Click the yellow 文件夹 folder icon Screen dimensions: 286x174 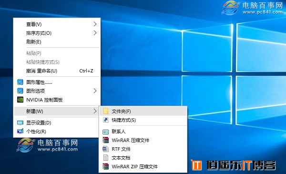click(106, 111)
